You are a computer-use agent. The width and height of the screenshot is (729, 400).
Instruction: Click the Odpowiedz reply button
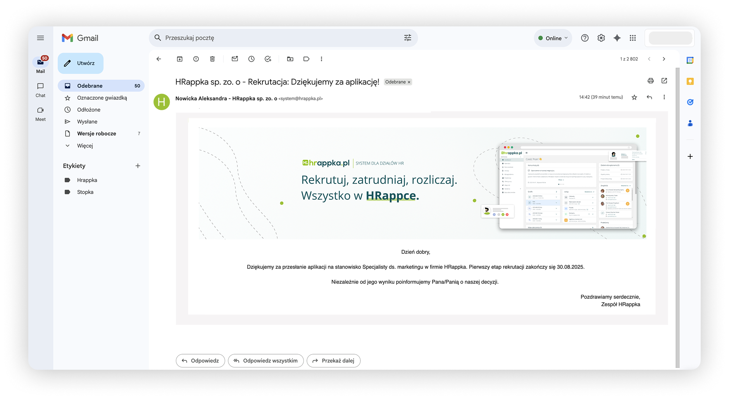coord(200,361)
